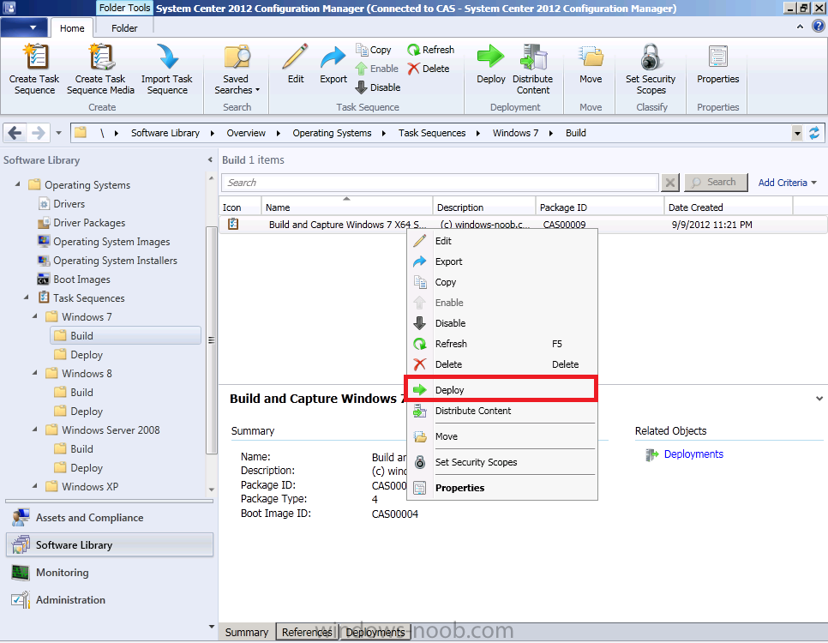Viewport: 828px width, 643px height.
Task: Click Software Library in breadcrumb
Action: [x=165, y=133]
